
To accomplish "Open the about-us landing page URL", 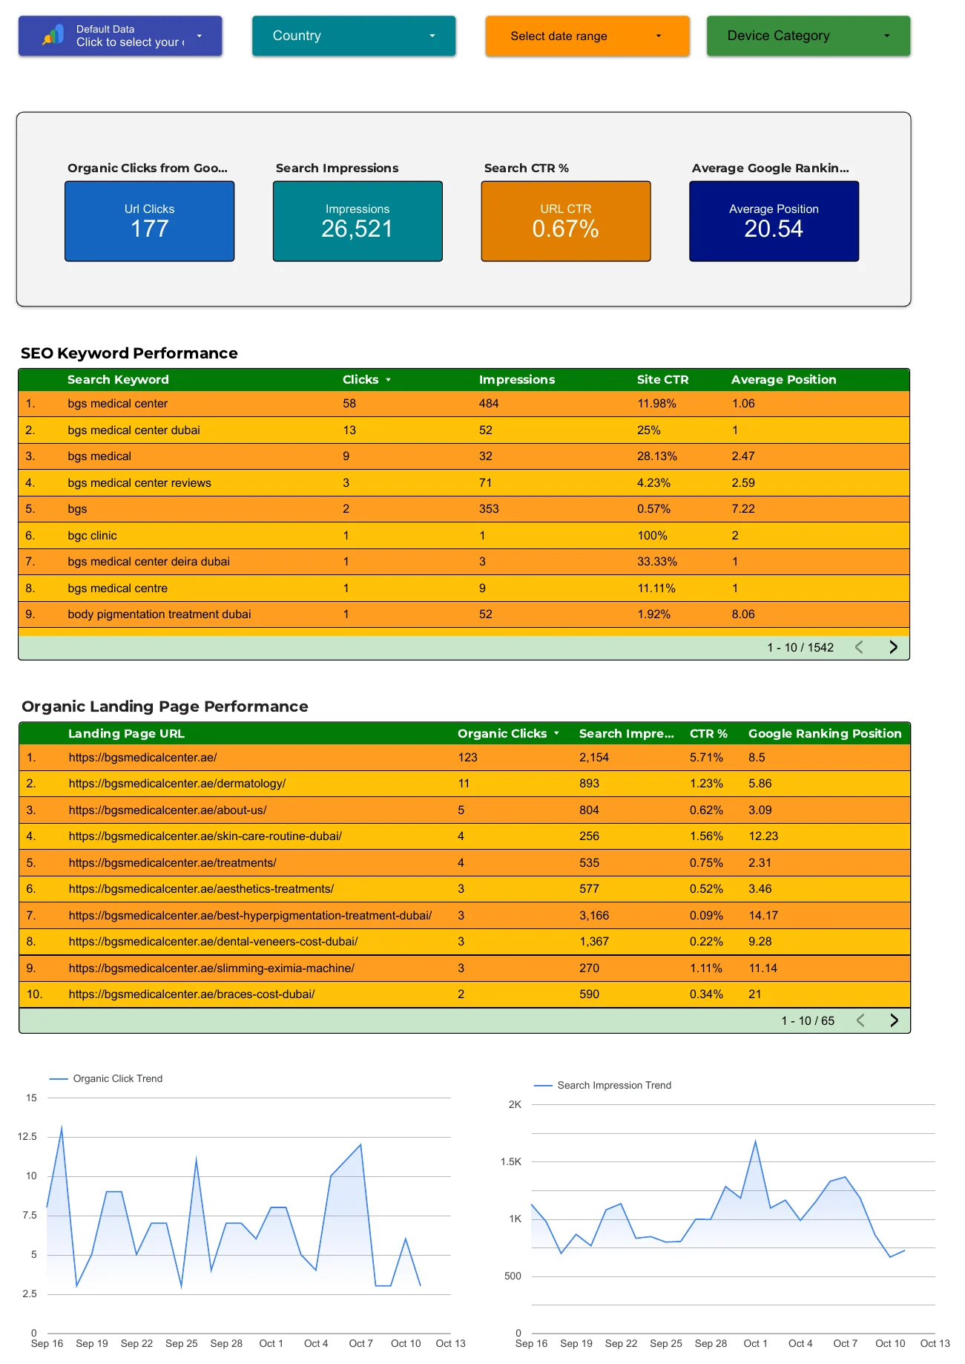I will coord(167,810).
